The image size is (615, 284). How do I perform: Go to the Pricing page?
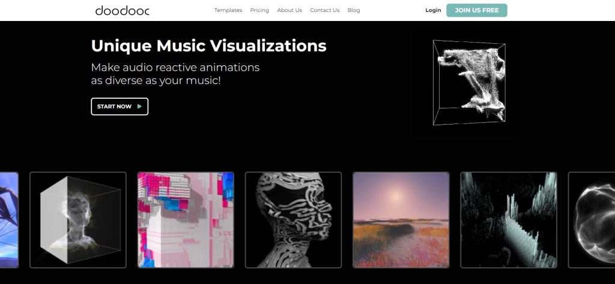pos(259,10)
